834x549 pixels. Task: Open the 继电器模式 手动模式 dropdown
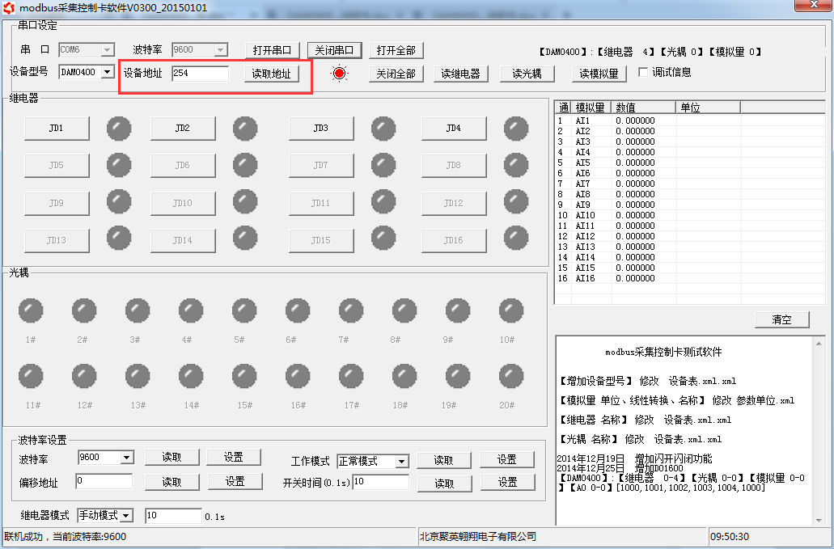126,516
